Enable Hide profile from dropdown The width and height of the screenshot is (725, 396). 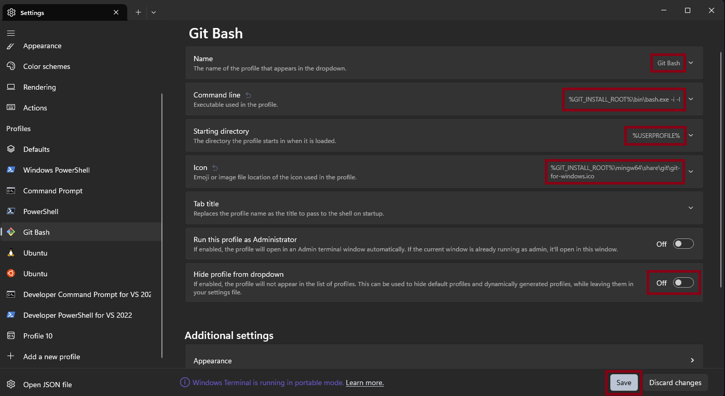click(x=683, y=282)
